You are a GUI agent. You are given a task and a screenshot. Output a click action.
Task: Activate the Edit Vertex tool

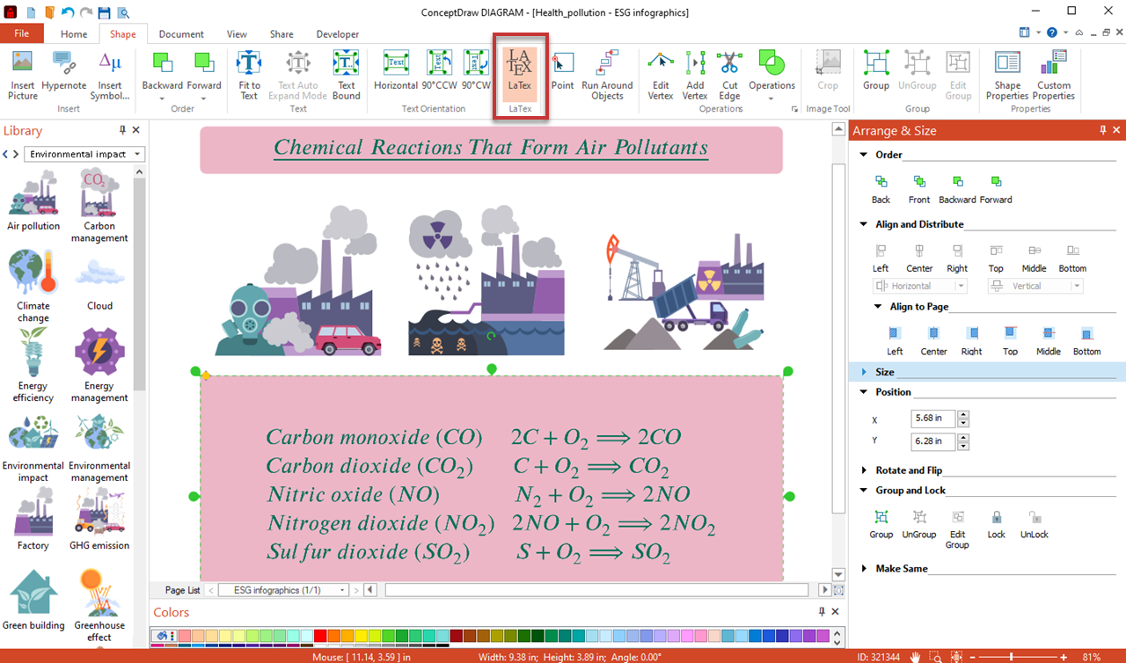(661, 76)
